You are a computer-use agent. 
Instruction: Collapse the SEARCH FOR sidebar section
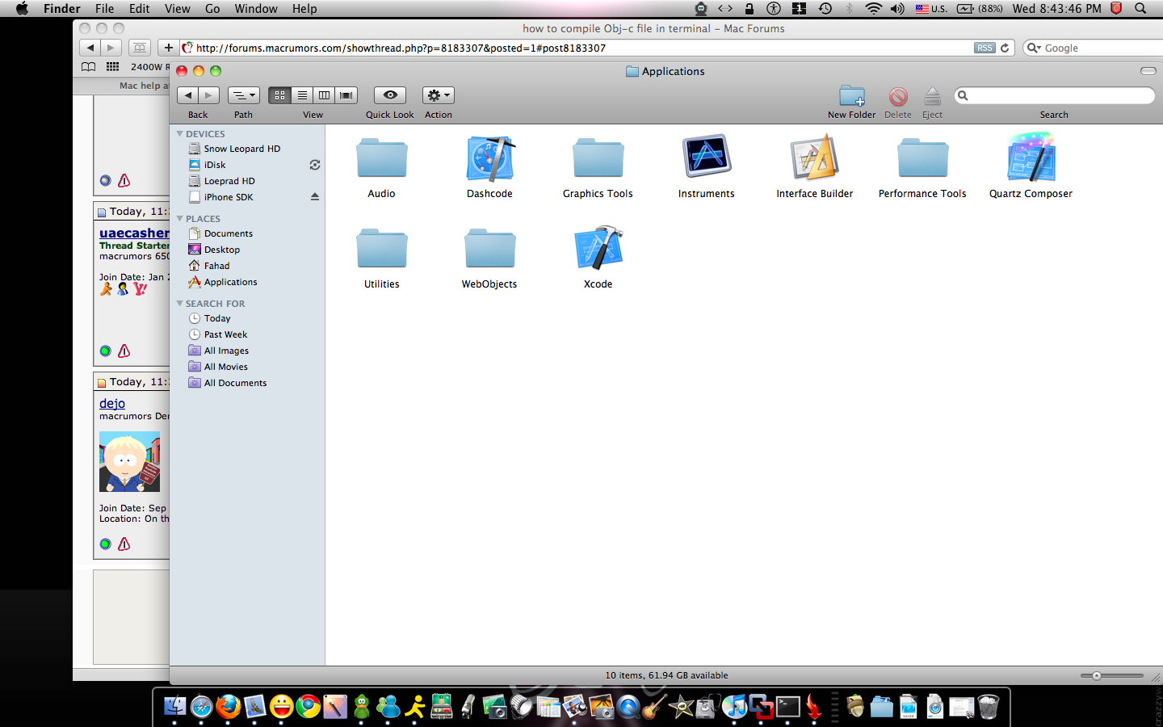click(180, 304)
